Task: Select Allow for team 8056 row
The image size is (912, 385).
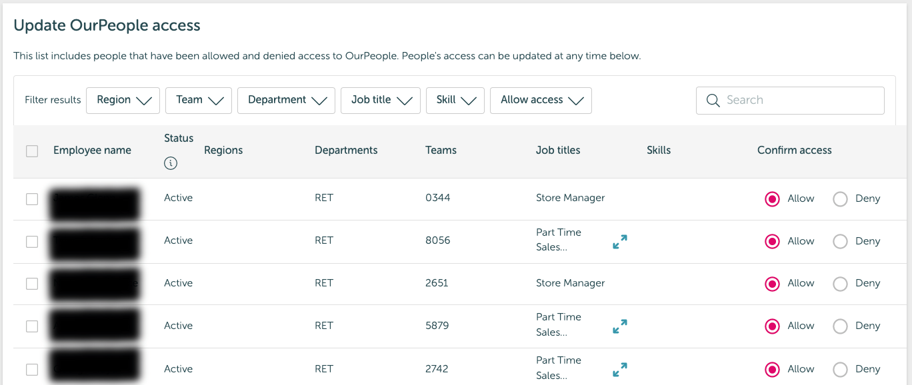Action: (773, 242)
